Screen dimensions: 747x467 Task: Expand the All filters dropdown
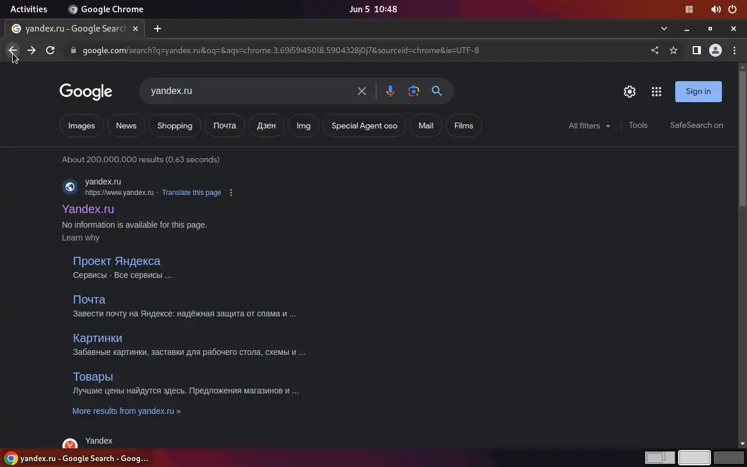(x=589, y=126)
